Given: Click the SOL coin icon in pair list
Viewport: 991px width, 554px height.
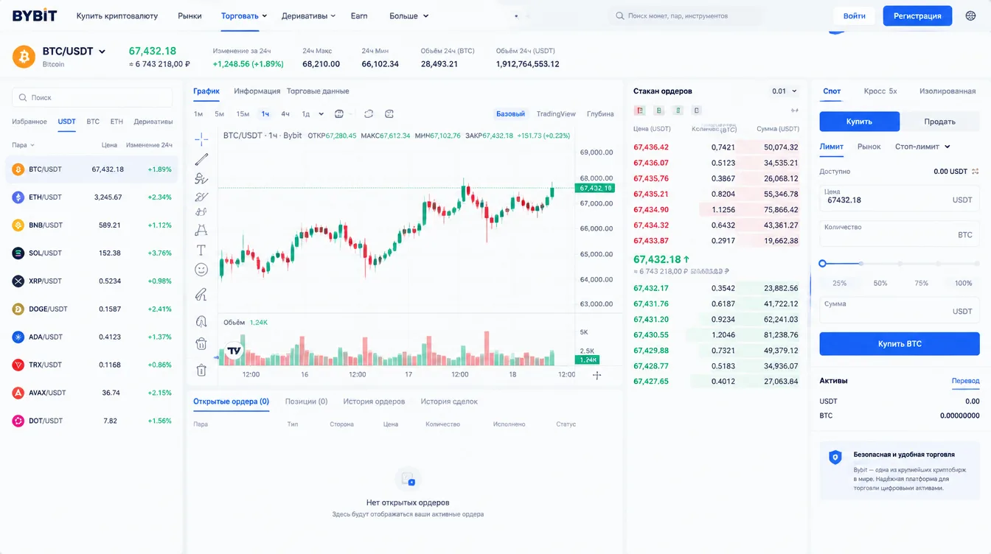Looking at the screenshot, I should 18,253.
